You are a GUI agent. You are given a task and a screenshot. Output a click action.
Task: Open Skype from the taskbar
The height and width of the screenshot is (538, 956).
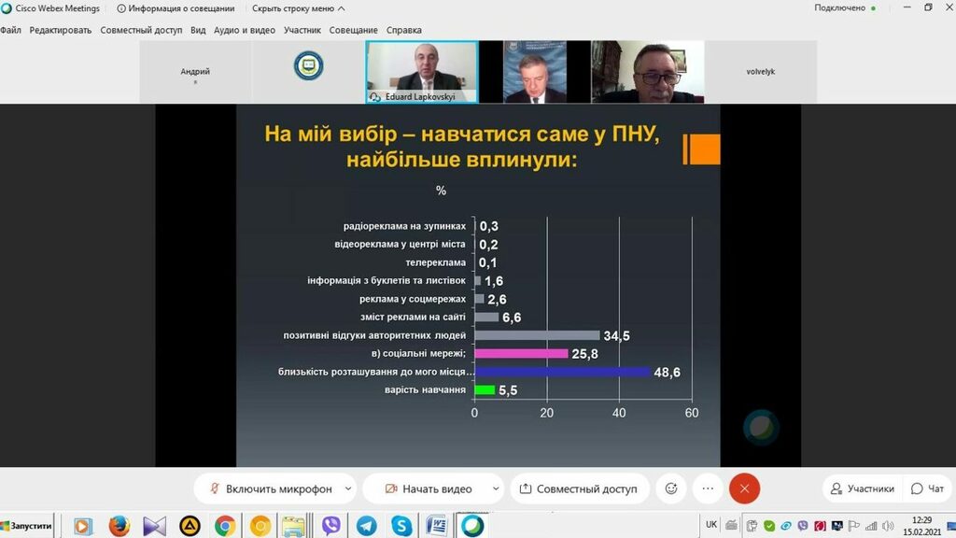pyautogui.click(x=401, y=526)
